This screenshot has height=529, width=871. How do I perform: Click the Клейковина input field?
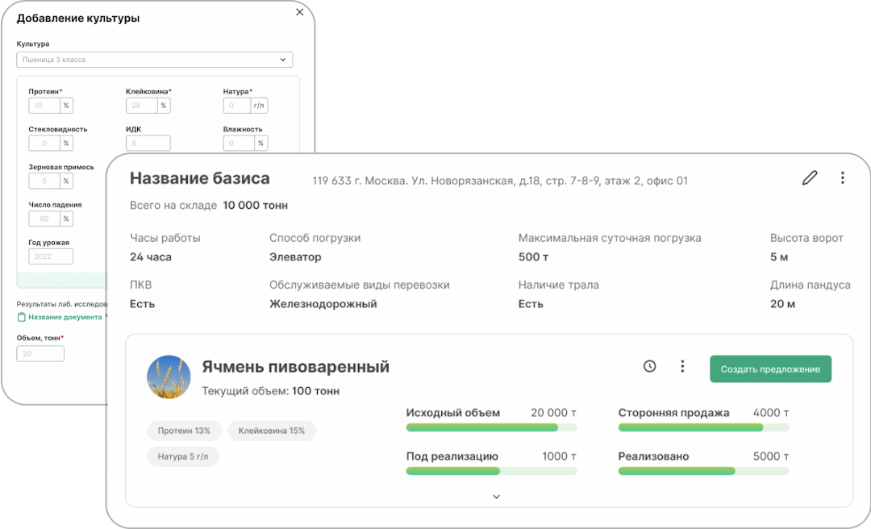[142, 106]
